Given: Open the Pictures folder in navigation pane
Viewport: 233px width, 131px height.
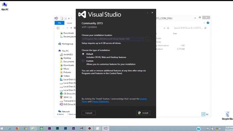Looking at the screenshot, I should (66, 72).
